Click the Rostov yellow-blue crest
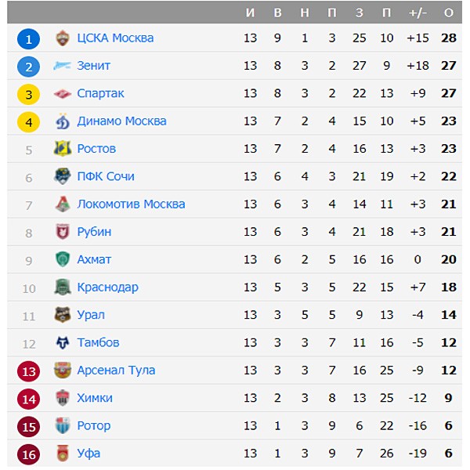470x470 pixels. point(63,148)
